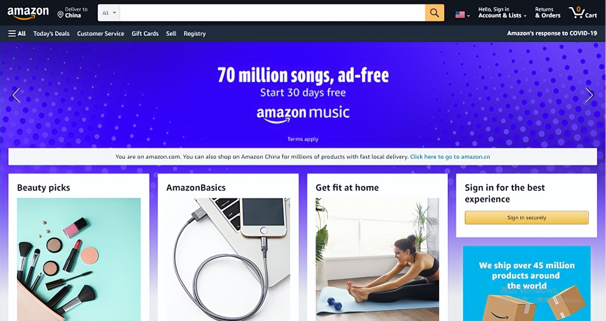Click the Amazon logo

click(x=28, y=13)
